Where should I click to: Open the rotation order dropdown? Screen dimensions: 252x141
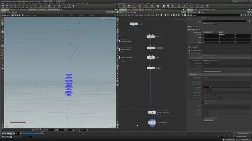click(x=222, y=32)
